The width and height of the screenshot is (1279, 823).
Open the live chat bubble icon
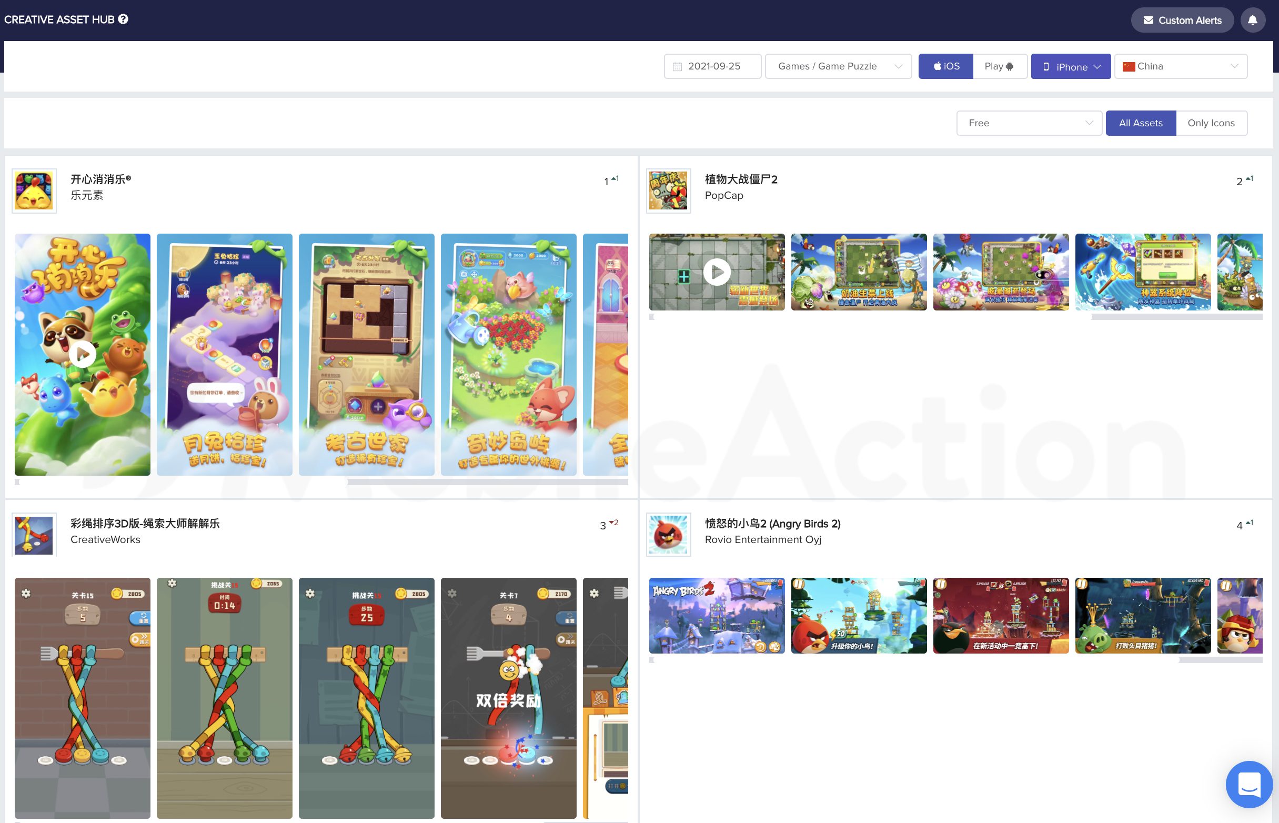point(1249,784)
